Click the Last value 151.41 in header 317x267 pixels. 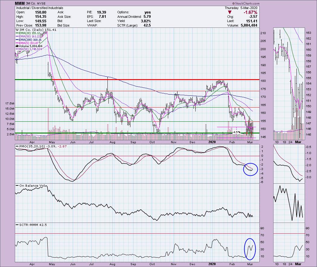(252, 21)
